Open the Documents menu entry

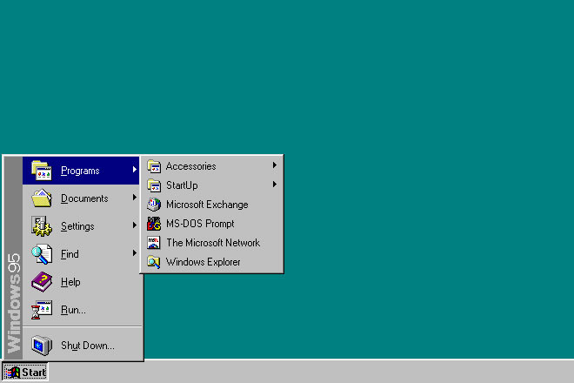click(81, 198)
